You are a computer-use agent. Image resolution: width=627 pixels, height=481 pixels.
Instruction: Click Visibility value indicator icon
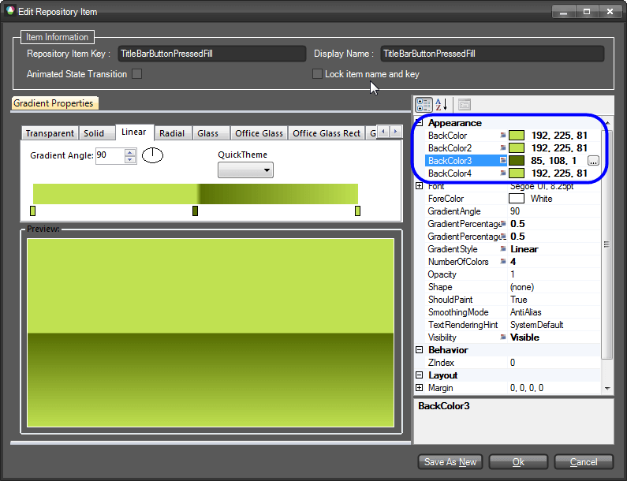click(502, 337)
